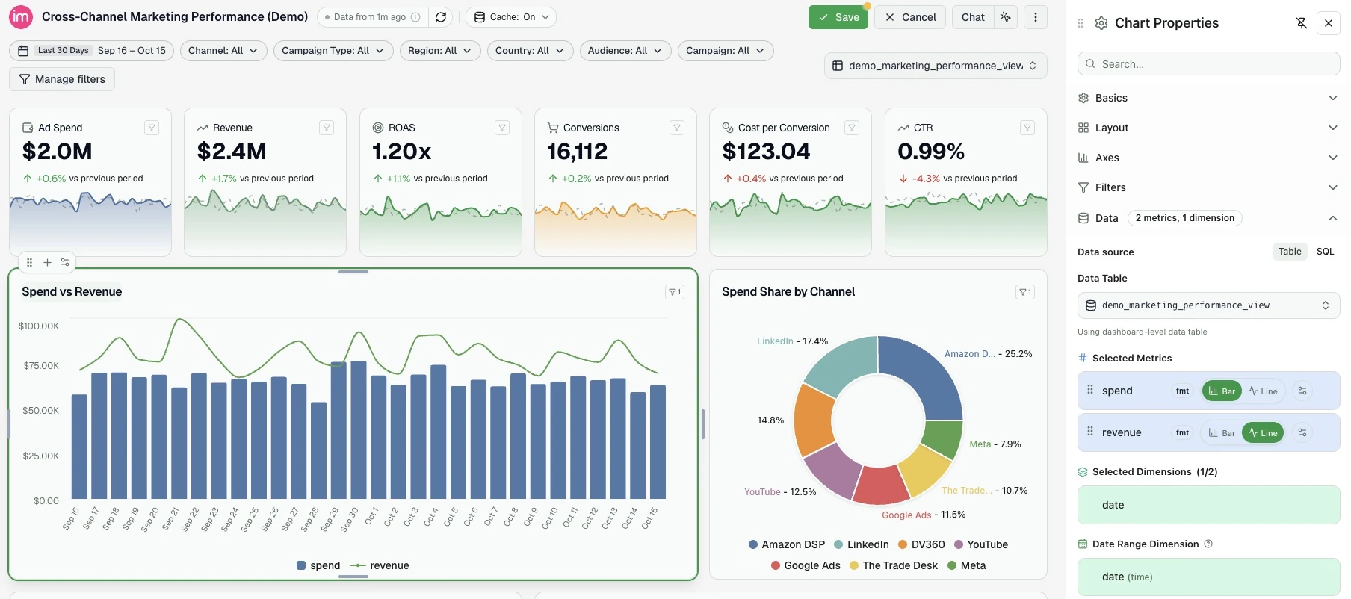Viewport: 1351px width, 599px height.
Task: Click the Cost per Conversion filter icon
Action: [852, 128]
